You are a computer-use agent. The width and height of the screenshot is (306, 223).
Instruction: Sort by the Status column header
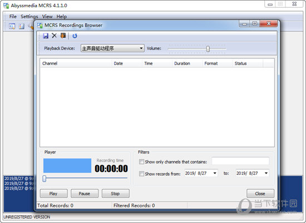coord(248,63)
